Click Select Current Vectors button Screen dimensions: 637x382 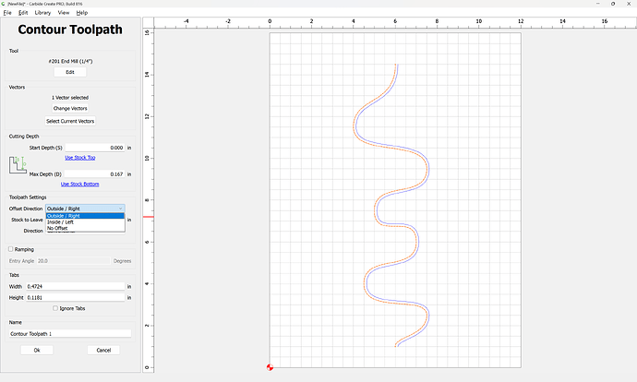[x=70, y=121]
